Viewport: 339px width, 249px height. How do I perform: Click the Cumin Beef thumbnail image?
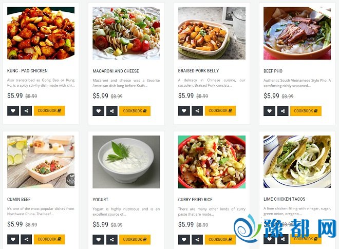[x=41, y=162]
